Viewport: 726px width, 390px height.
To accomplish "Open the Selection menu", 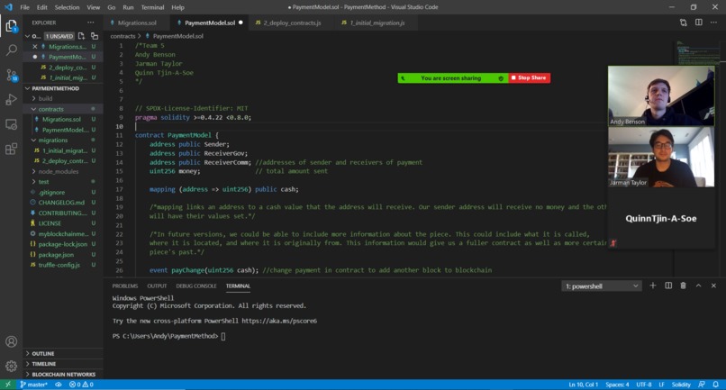I will 67,7.
